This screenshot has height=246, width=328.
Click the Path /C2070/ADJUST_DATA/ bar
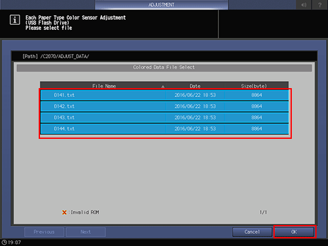pyautogui.click(x=164, y=56)
